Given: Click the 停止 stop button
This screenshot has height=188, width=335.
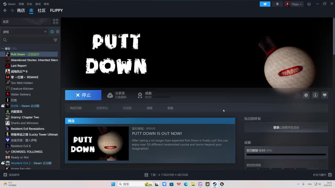Looking at the screenshot, I should [83, 95].
